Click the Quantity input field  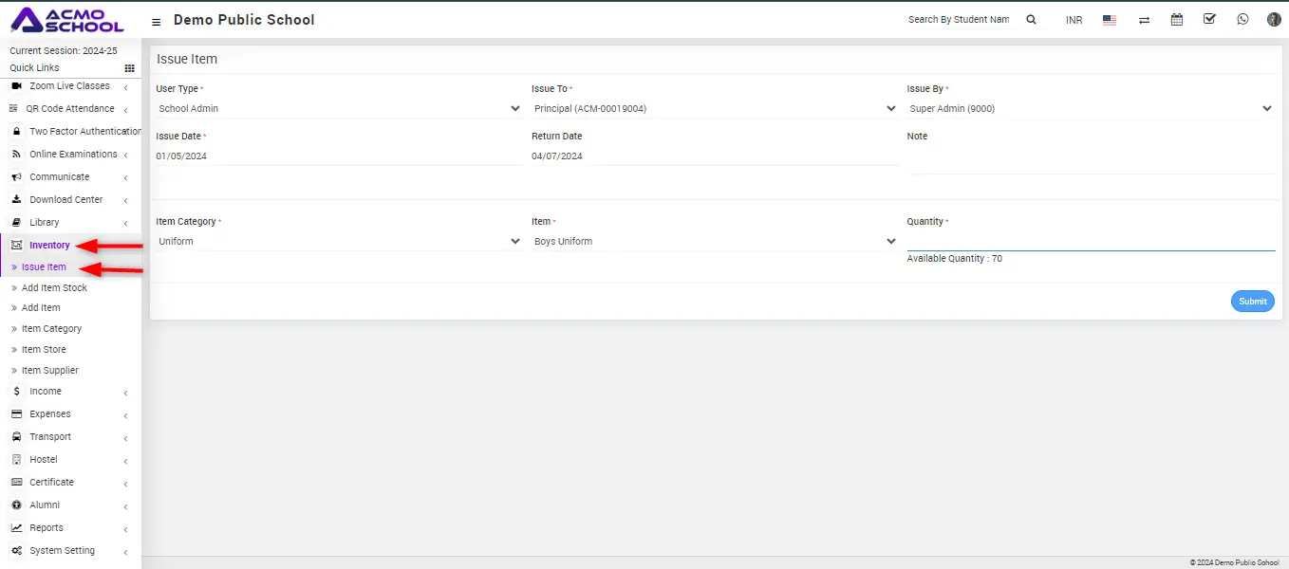click(x=1090, y=241)
